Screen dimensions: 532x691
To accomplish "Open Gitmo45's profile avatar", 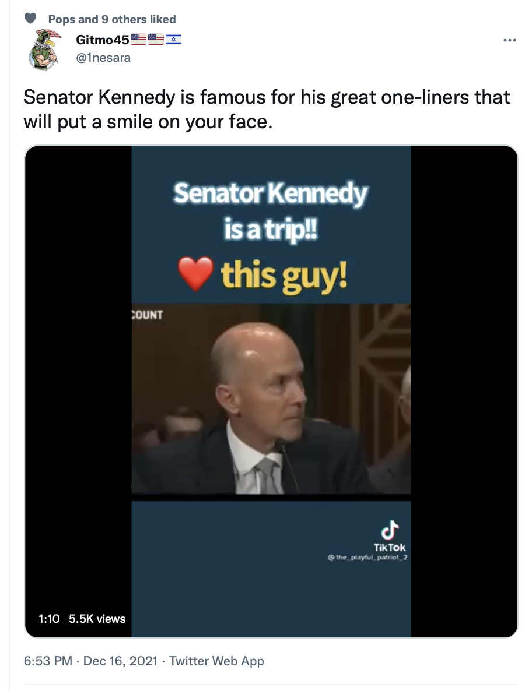I will coord(44,49).
